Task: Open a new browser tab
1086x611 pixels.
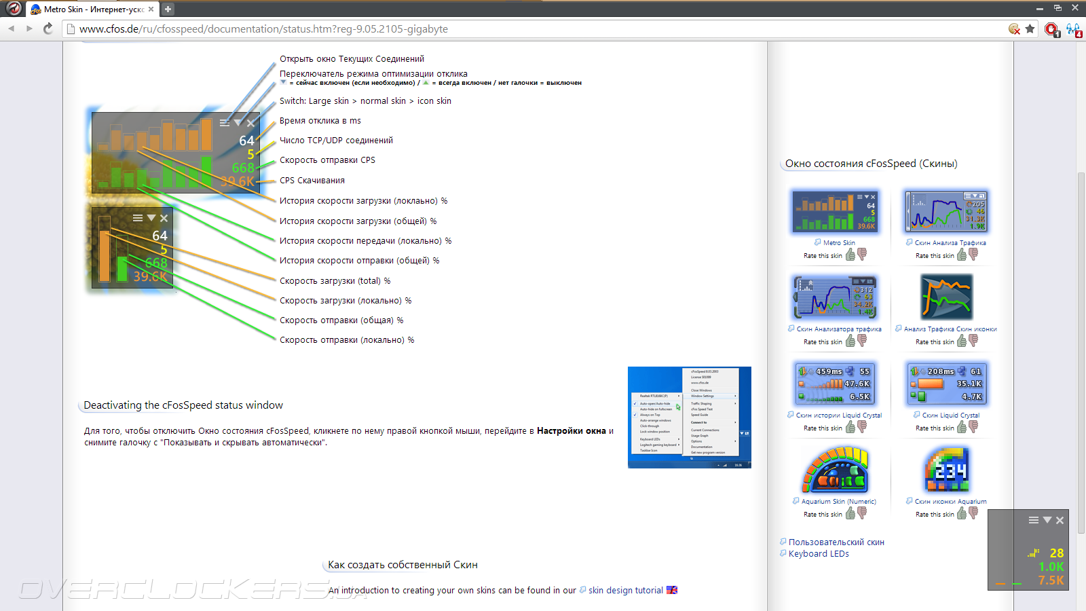Action: coord(168,9)
